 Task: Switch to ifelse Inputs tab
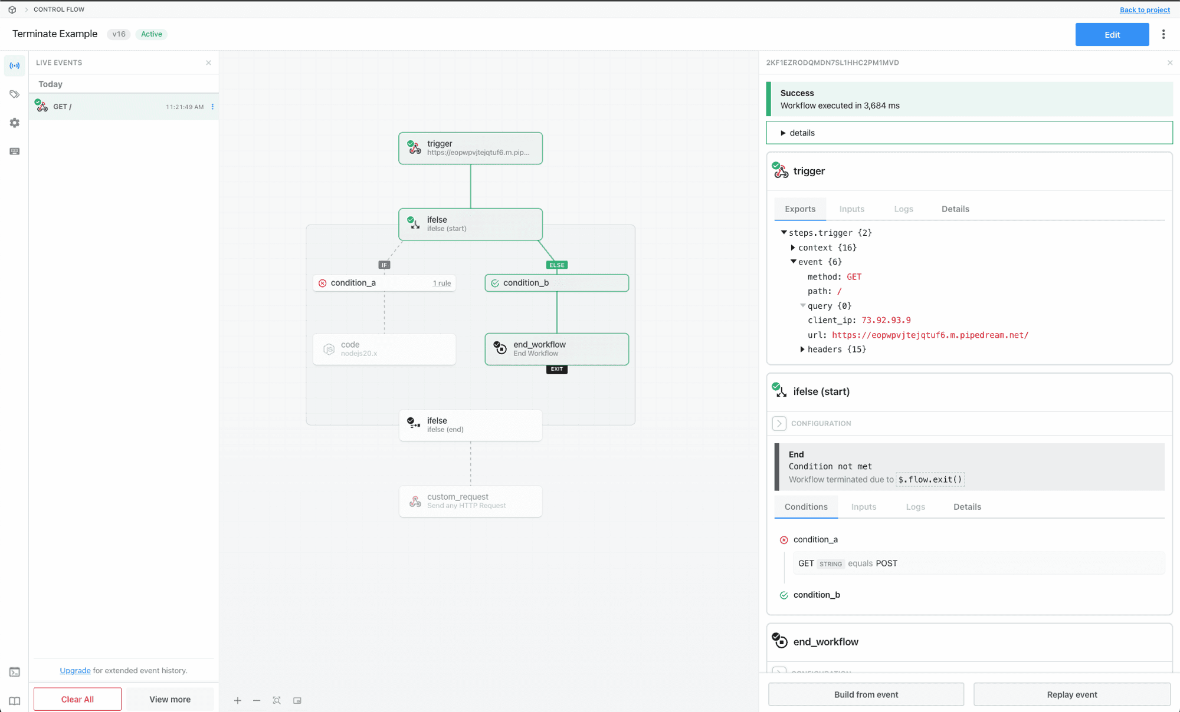pos(863,507)
